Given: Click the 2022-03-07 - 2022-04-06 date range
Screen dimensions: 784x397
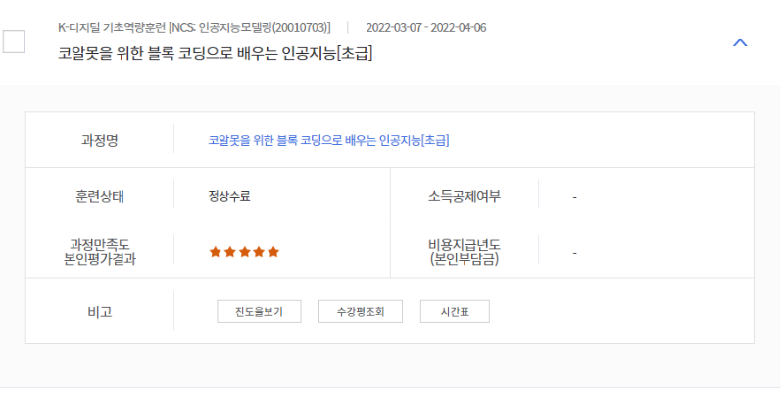Looking at the screenshot, I should (426, 27).
